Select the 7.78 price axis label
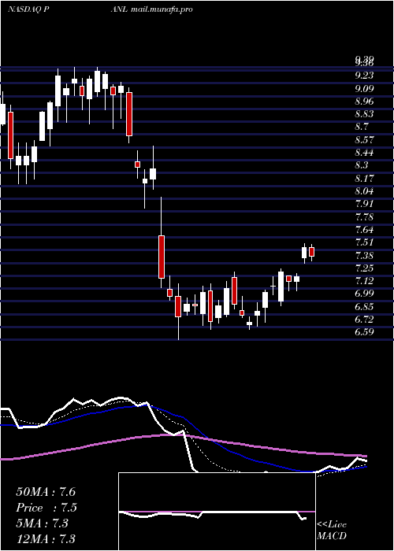Screen dimensions: 394x551 364,216
